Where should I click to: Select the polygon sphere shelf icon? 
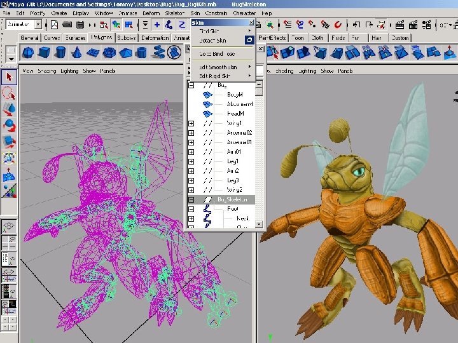(x=28, y=53)
